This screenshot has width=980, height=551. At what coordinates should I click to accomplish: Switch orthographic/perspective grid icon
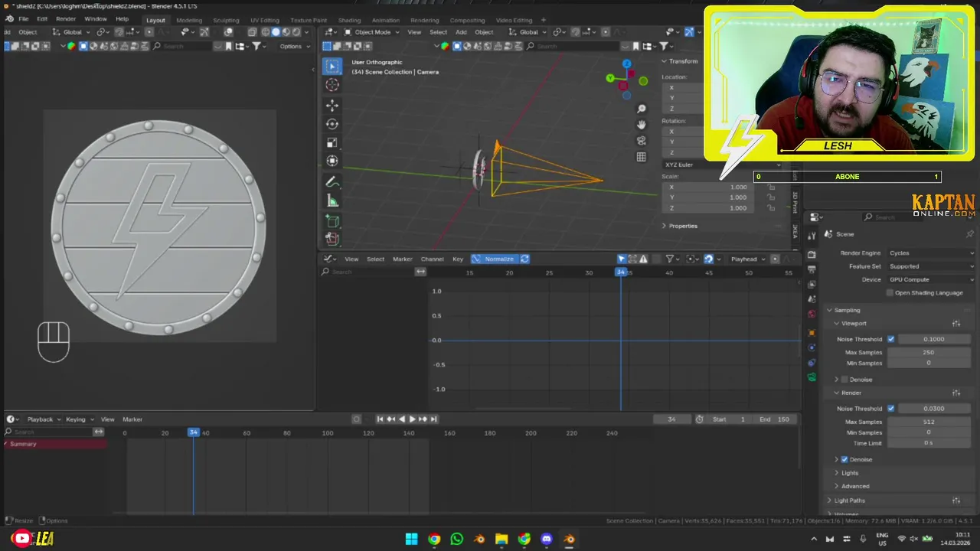[x=642, y=157]
